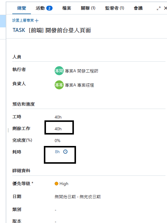167x223 pixels.
Task: Click the plus icon beside 設置上層專案
Action: click(x=37, y=21)
